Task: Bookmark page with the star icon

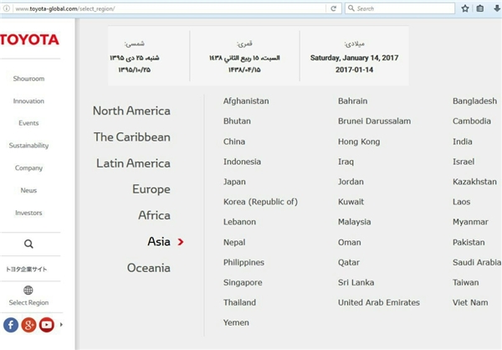Action: point(465,8)
